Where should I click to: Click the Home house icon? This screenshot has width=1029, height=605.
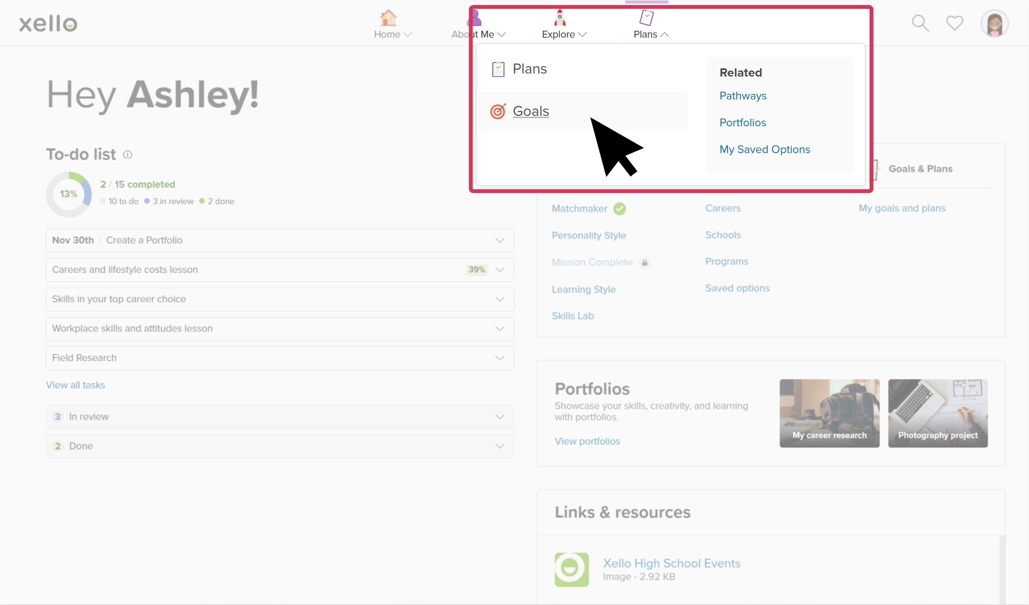[x=388, y=18]
